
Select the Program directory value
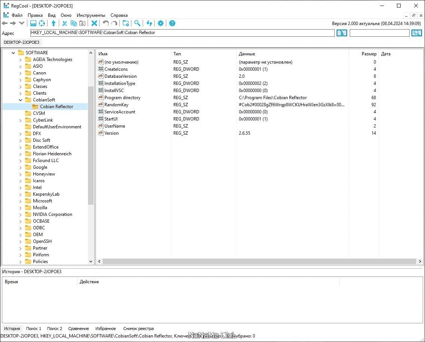[x=122, y=98]
